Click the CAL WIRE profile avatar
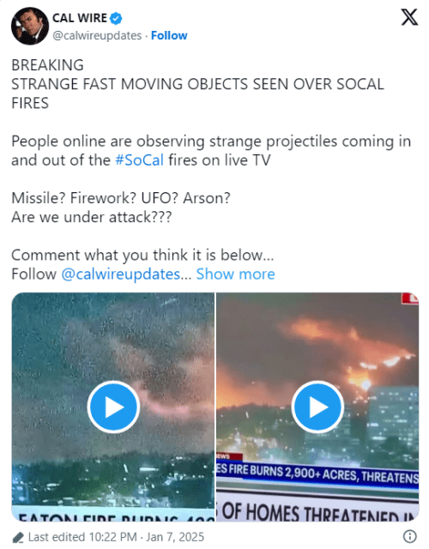Image resolution: width=429 pixels, height=549 pixels. click(x=30, y=26)
